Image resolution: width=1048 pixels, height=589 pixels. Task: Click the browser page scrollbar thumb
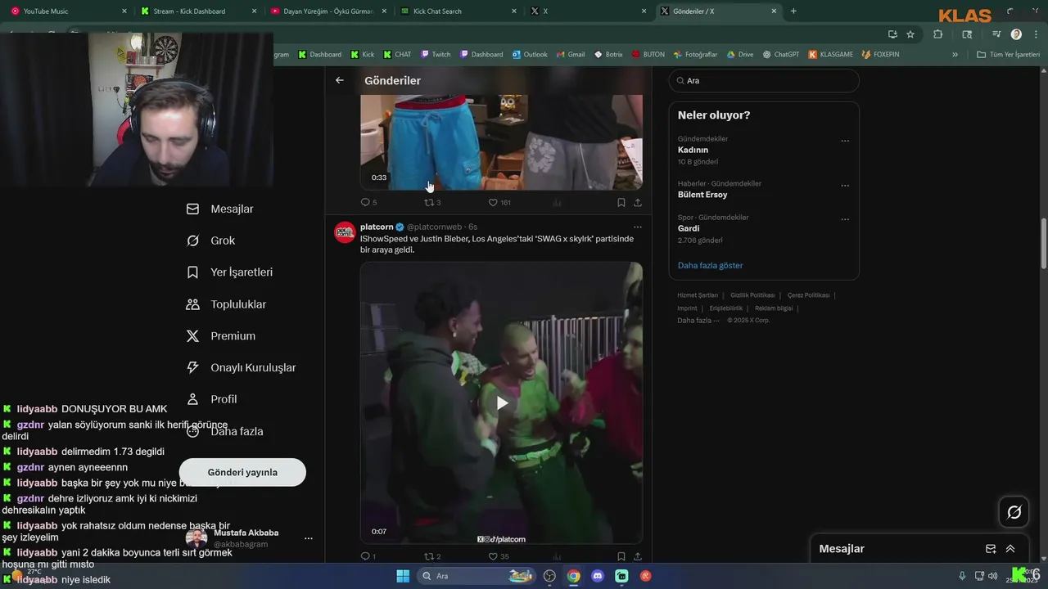(1044, 244)
